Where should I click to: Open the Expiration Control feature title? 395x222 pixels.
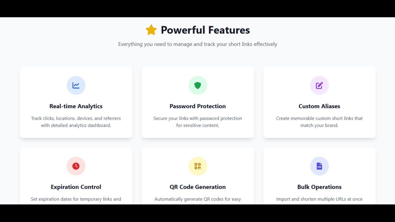point(76,187)
